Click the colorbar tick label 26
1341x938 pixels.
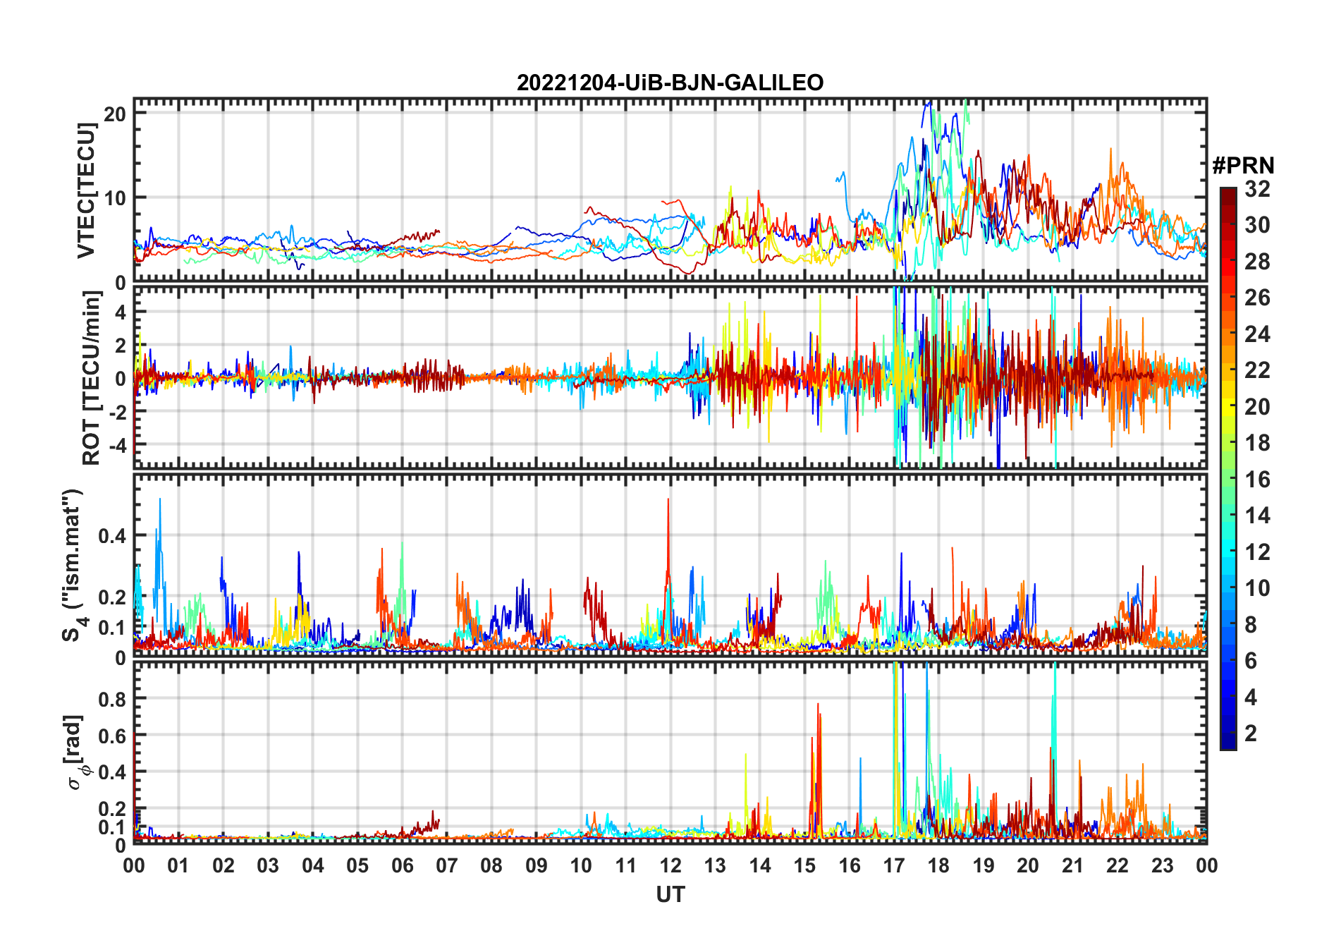click(1257, 298)
